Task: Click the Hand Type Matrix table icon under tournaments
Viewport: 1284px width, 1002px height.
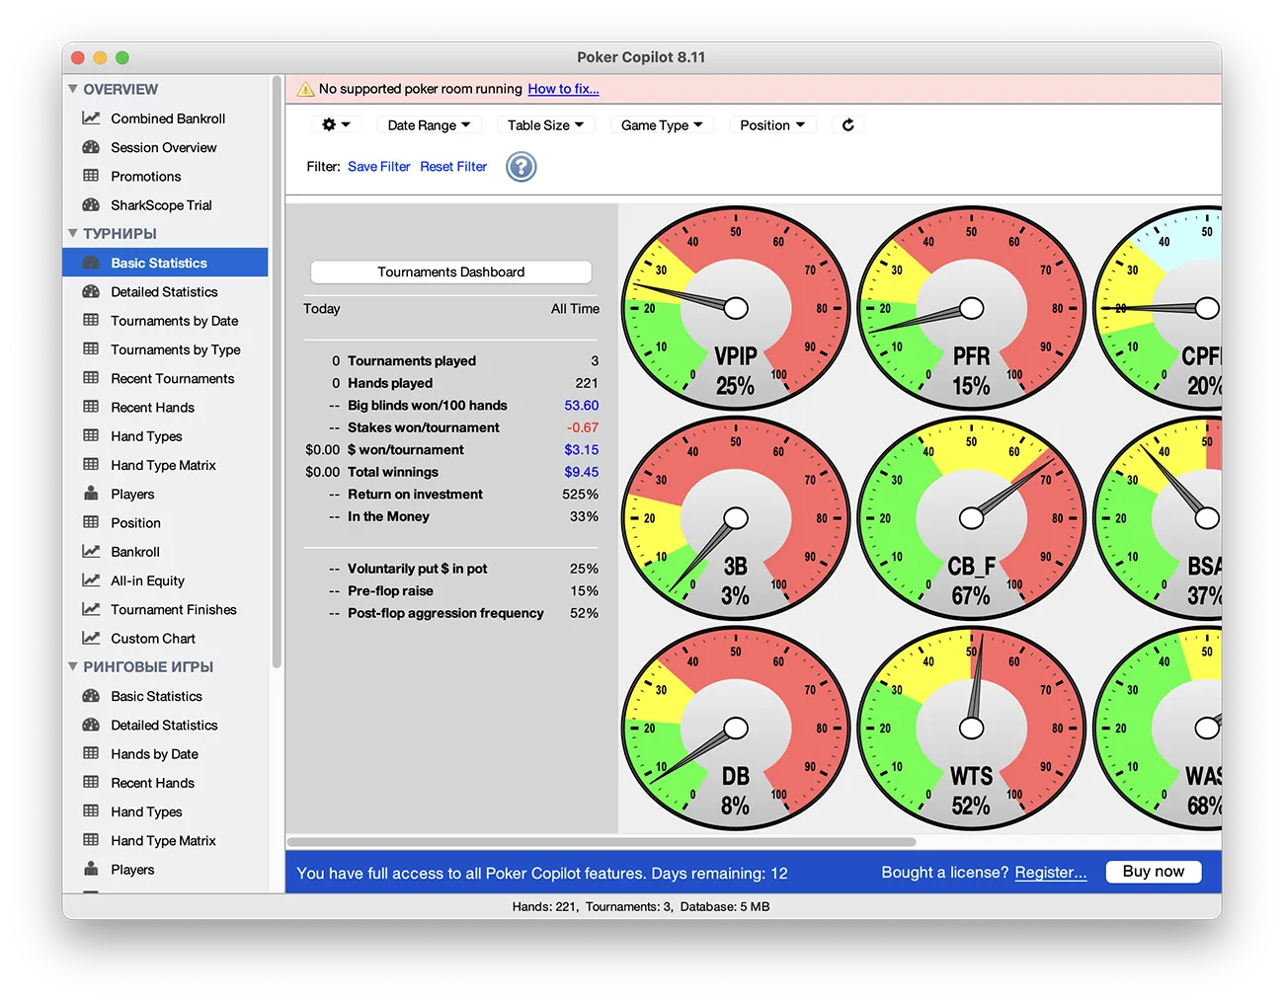Action: click(x=91, y=465)
